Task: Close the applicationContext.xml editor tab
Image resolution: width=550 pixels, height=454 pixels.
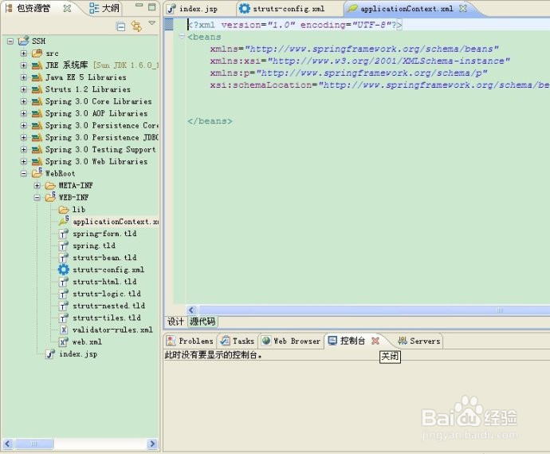Action: point(463,9)
